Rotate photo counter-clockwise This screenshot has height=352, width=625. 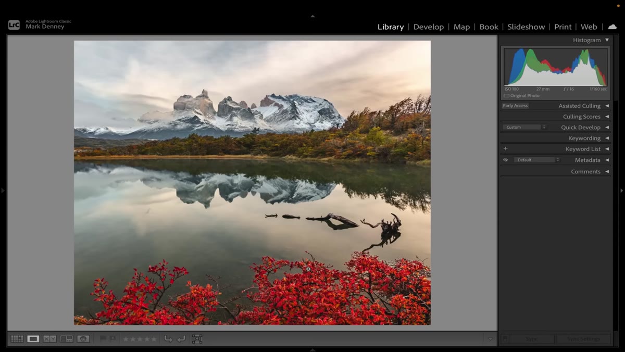click(x=168, y=339)
